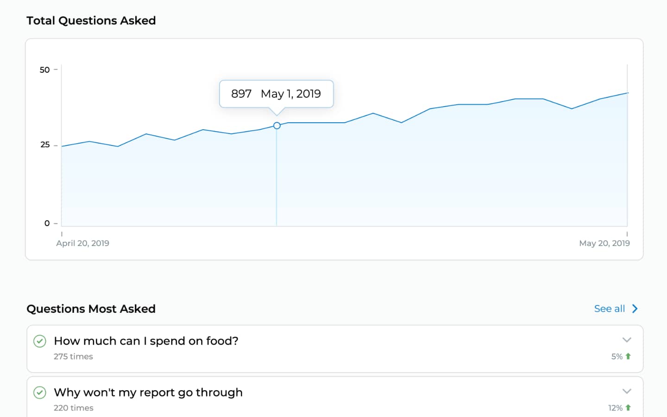This screenshot has width=667, height=417.
Task: Click the right chevron next to See all
Action: [635, 309]
